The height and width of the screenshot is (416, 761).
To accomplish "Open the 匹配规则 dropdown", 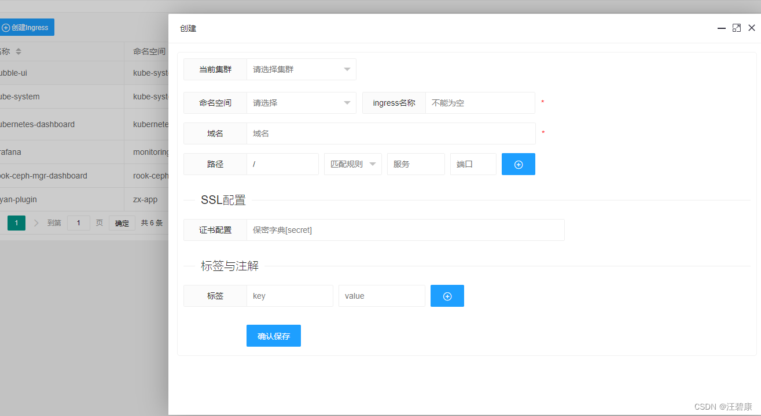I will (352, 164).
